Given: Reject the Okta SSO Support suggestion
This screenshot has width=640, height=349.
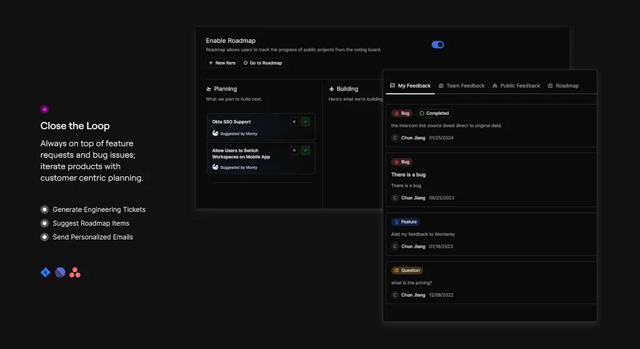Looking at the screenshot, I should [x=294, y=122].
